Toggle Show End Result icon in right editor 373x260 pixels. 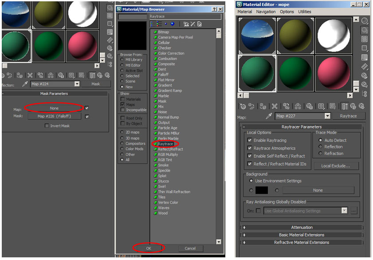coord(345,106)
